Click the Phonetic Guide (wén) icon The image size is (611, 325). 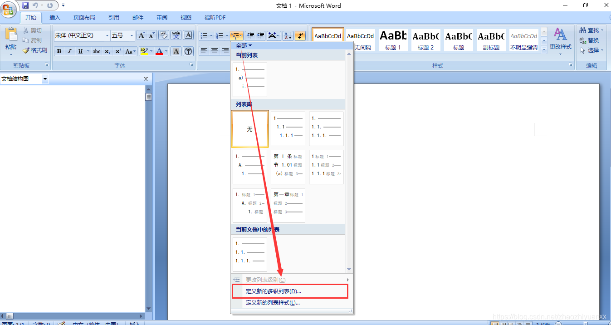click(176, 35)
